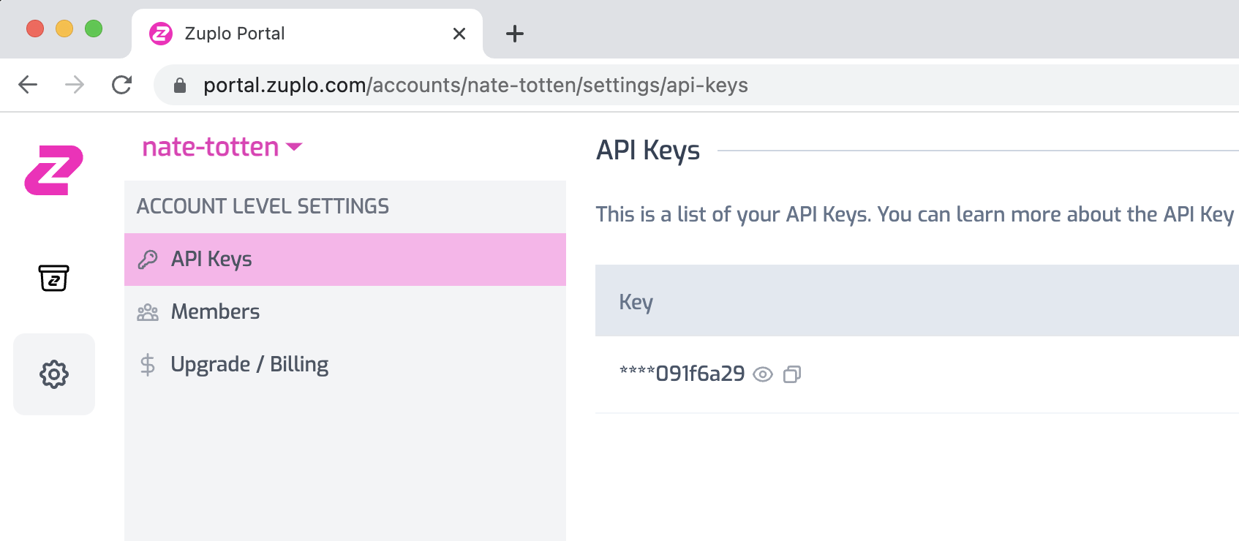Reveal the API key with eye icon

[763, 374]
